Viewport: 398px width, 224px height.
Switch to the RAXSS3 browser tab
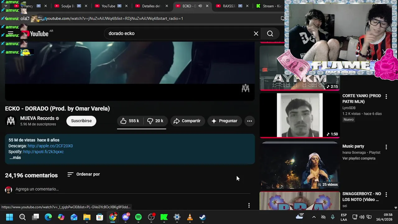[229, 6]
